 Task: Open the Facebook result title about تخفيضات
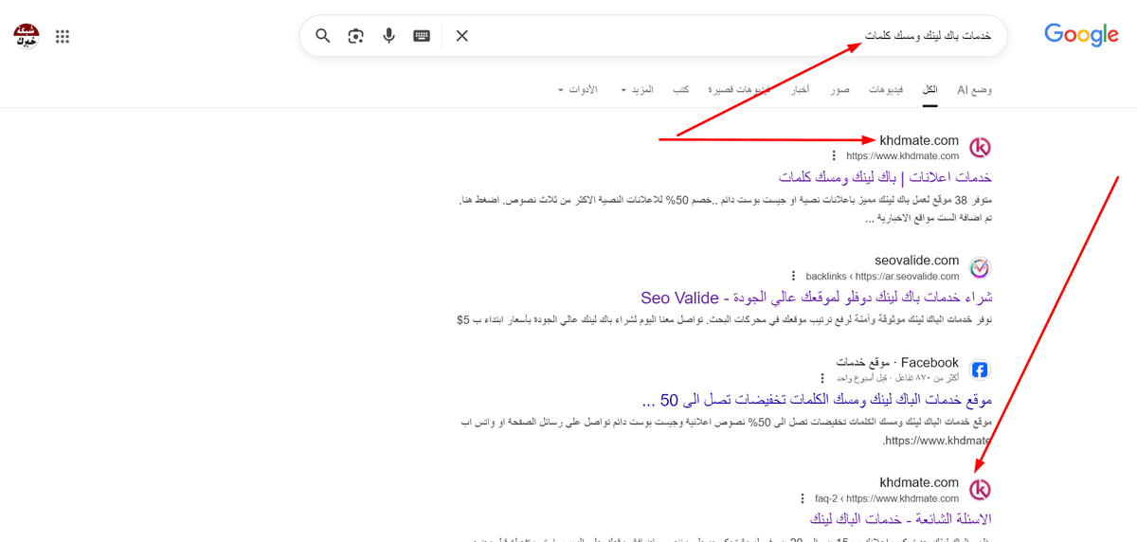(817, 400)
